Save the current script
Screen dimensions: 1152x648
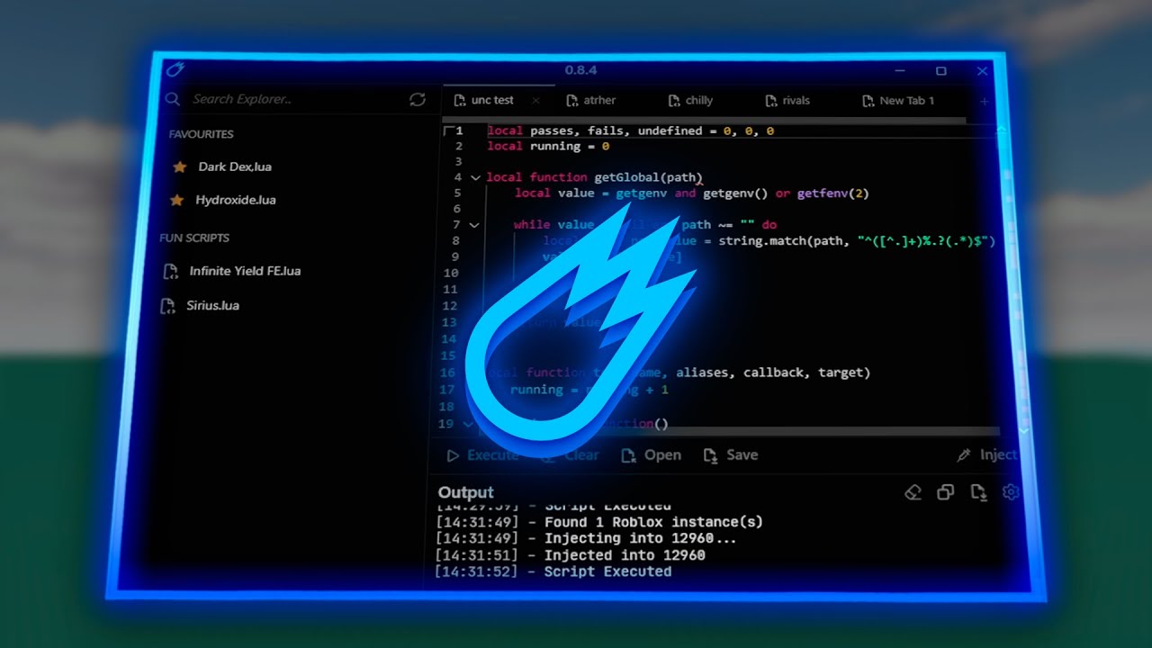[x=731, y=455]
